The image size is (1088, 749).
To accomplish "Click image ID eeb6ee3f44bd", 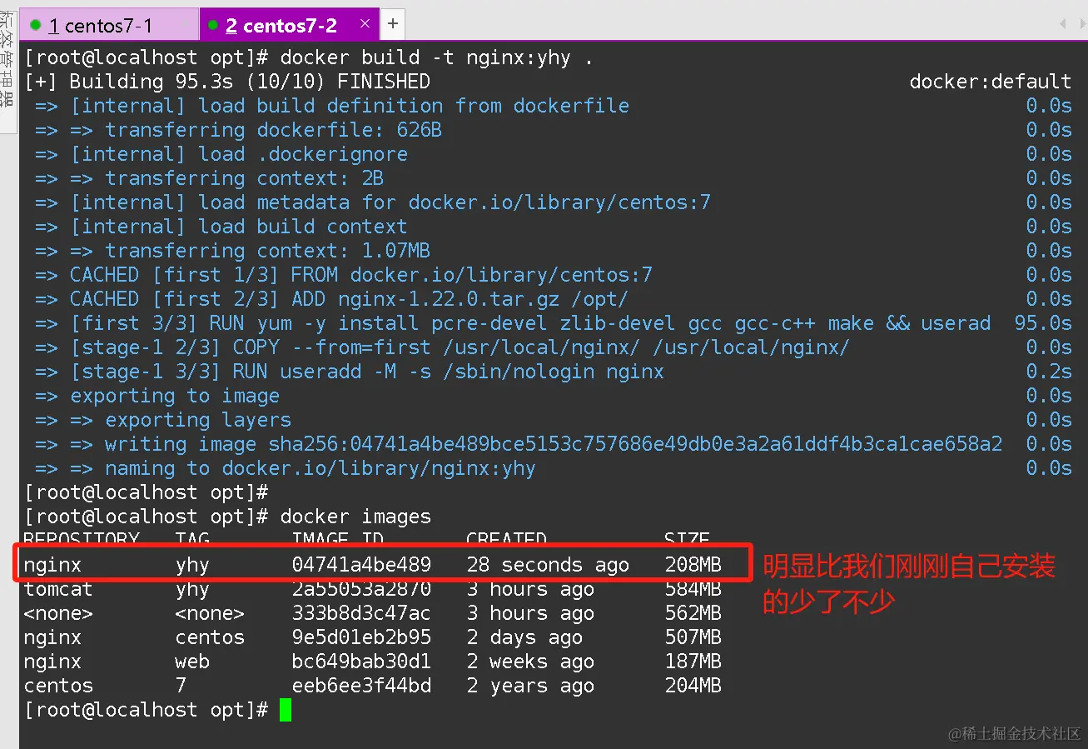I will coord(361,686).
